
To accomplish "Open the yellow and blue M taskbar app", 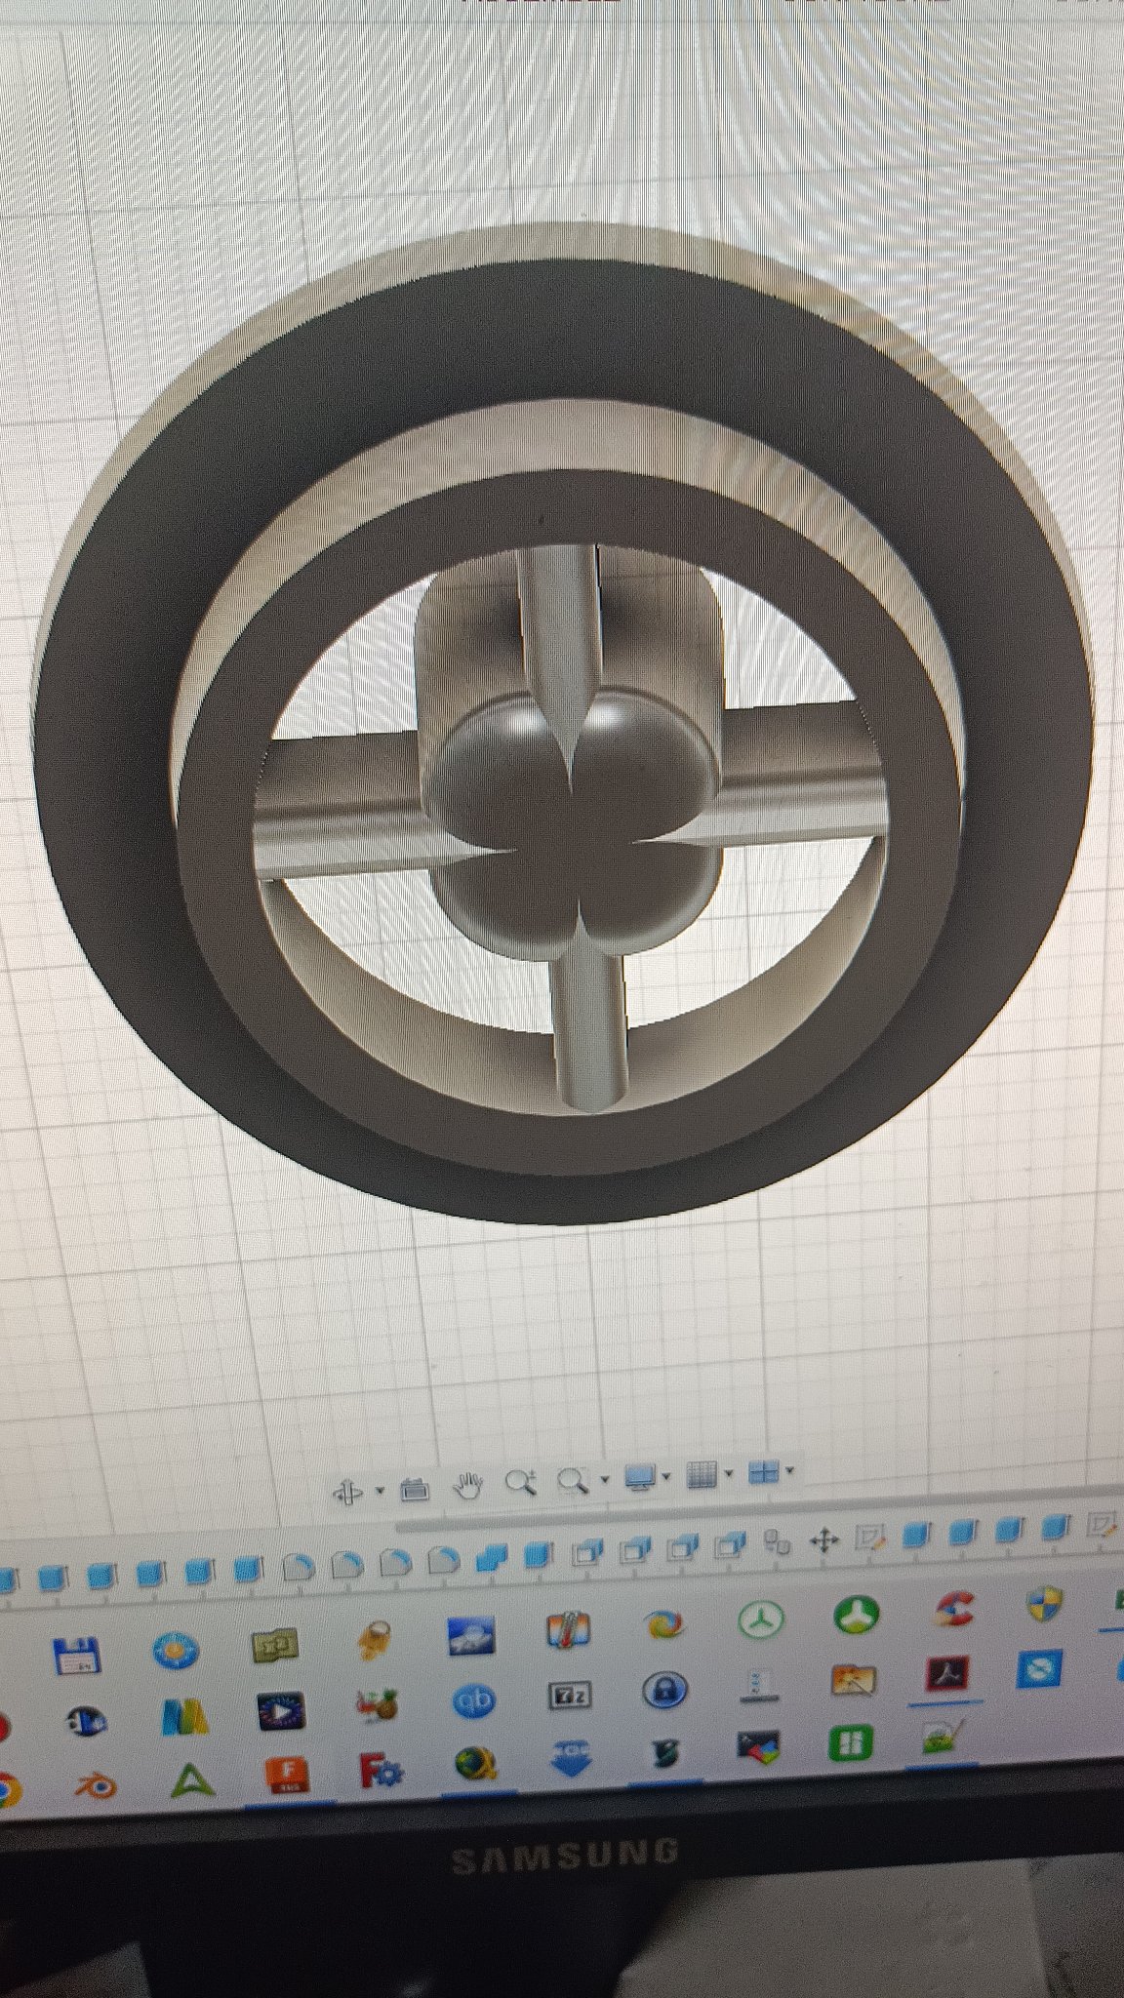I will (185, 1718).
